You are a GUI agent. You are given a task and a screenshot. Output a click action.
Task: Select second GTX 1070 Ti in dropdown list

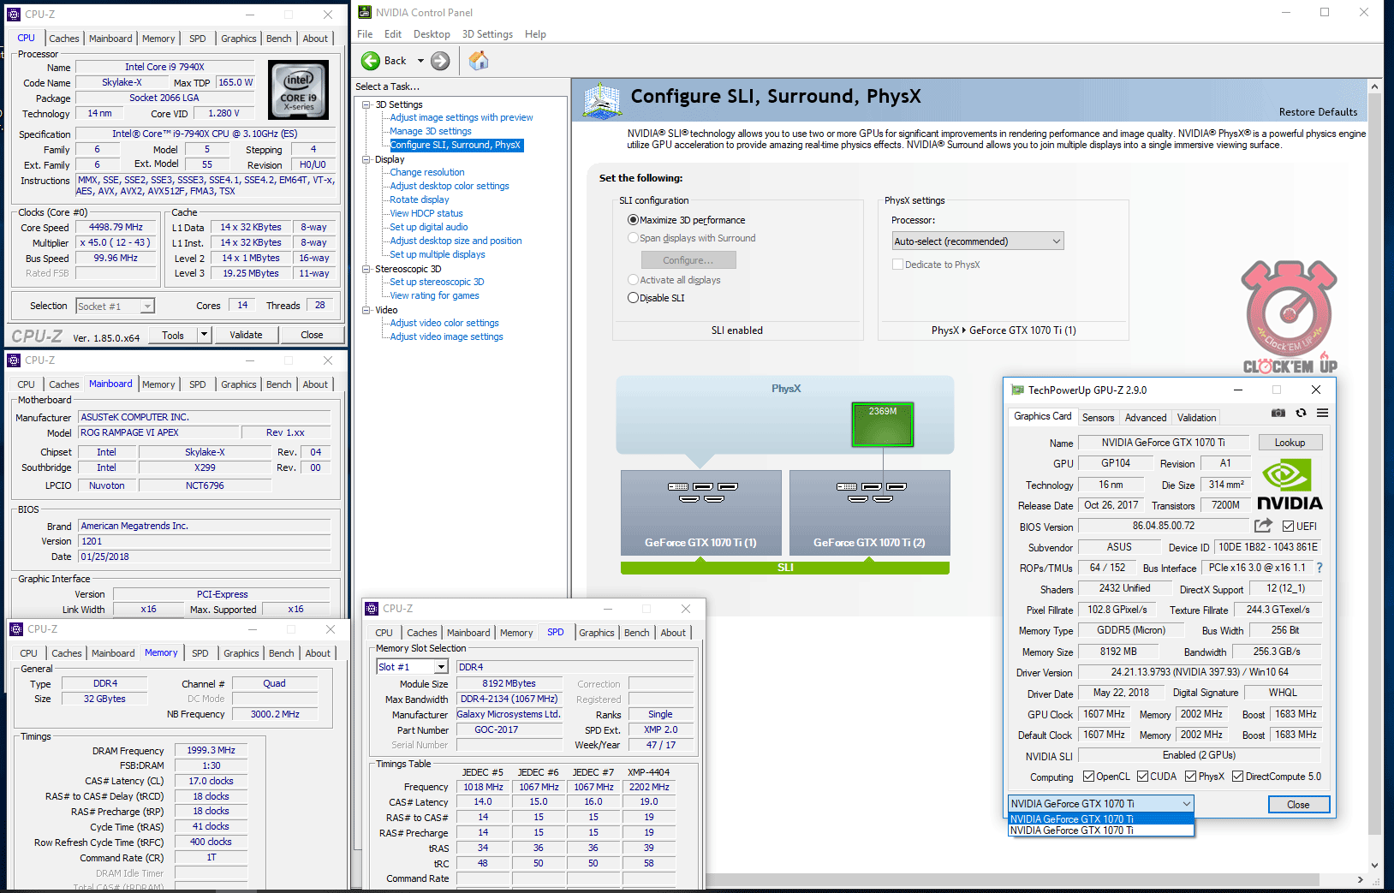(x=1100, y=830)
